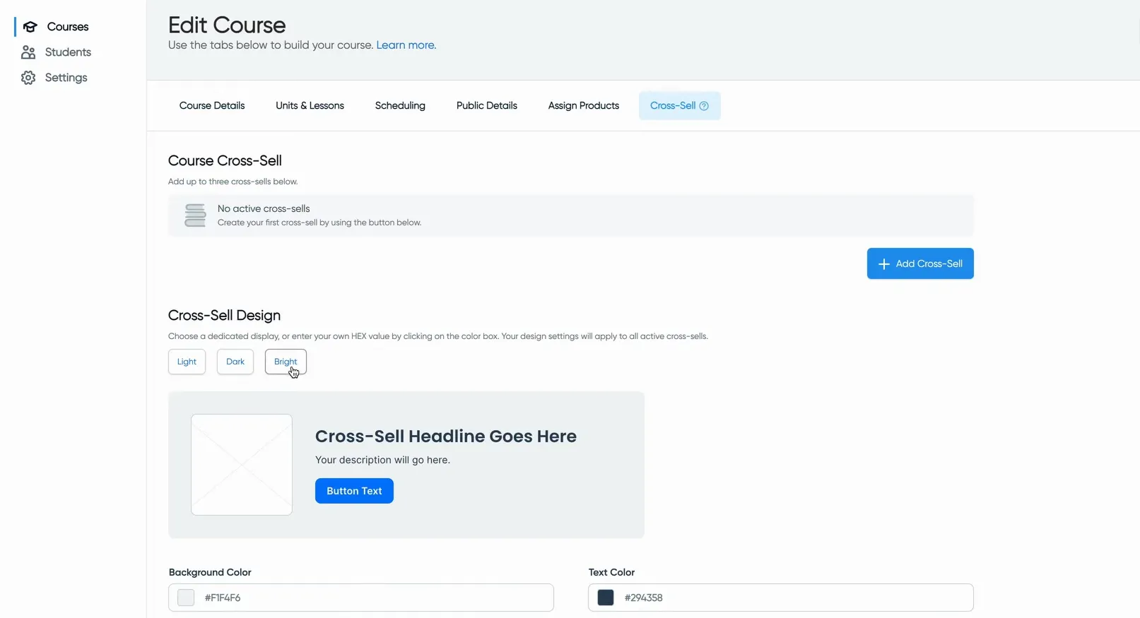Click the 'Course Cross-Sell' heading

225,161
